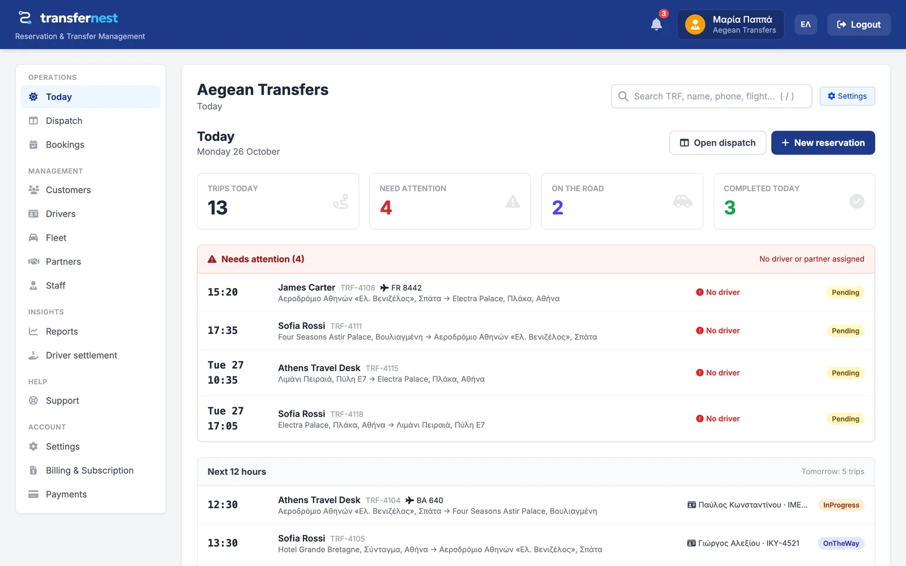This screenshot has height=566, width=906.
Task: Open the Trips Today stat card
Action: (x=278, y=201)
